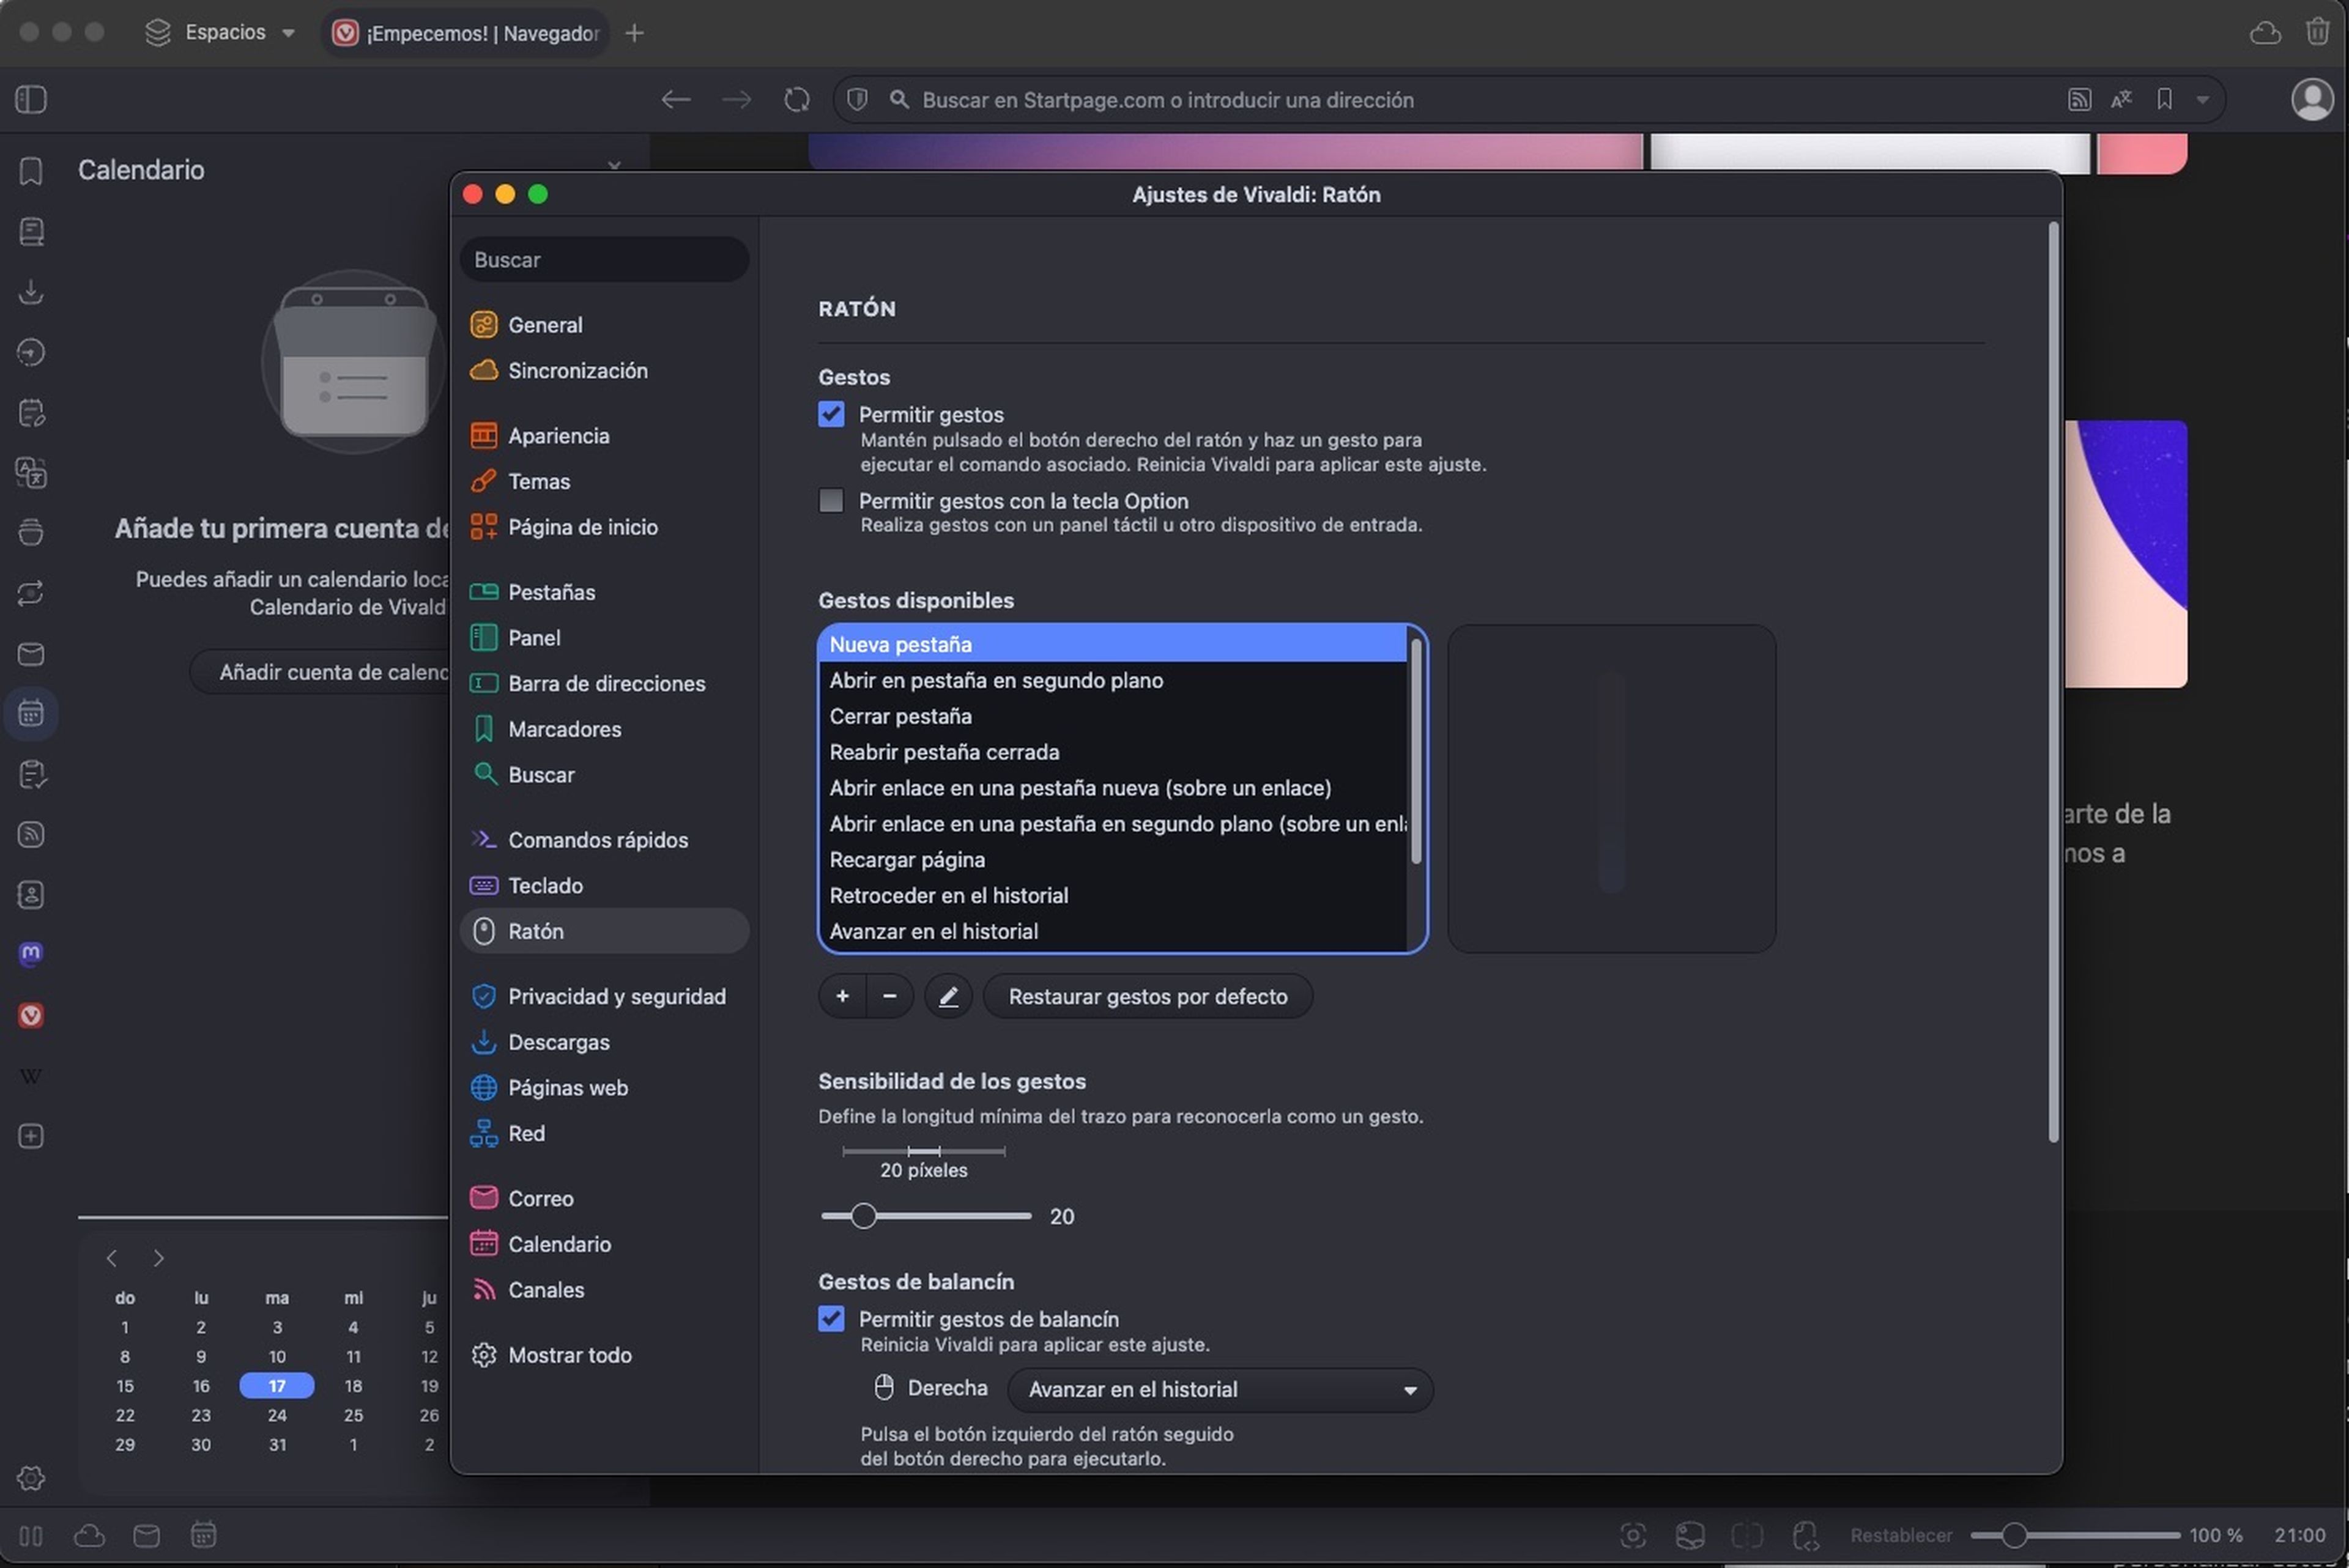Focus the address bar search field
Screen dimensions: 2349x1568
click(x=1480, y=100)
